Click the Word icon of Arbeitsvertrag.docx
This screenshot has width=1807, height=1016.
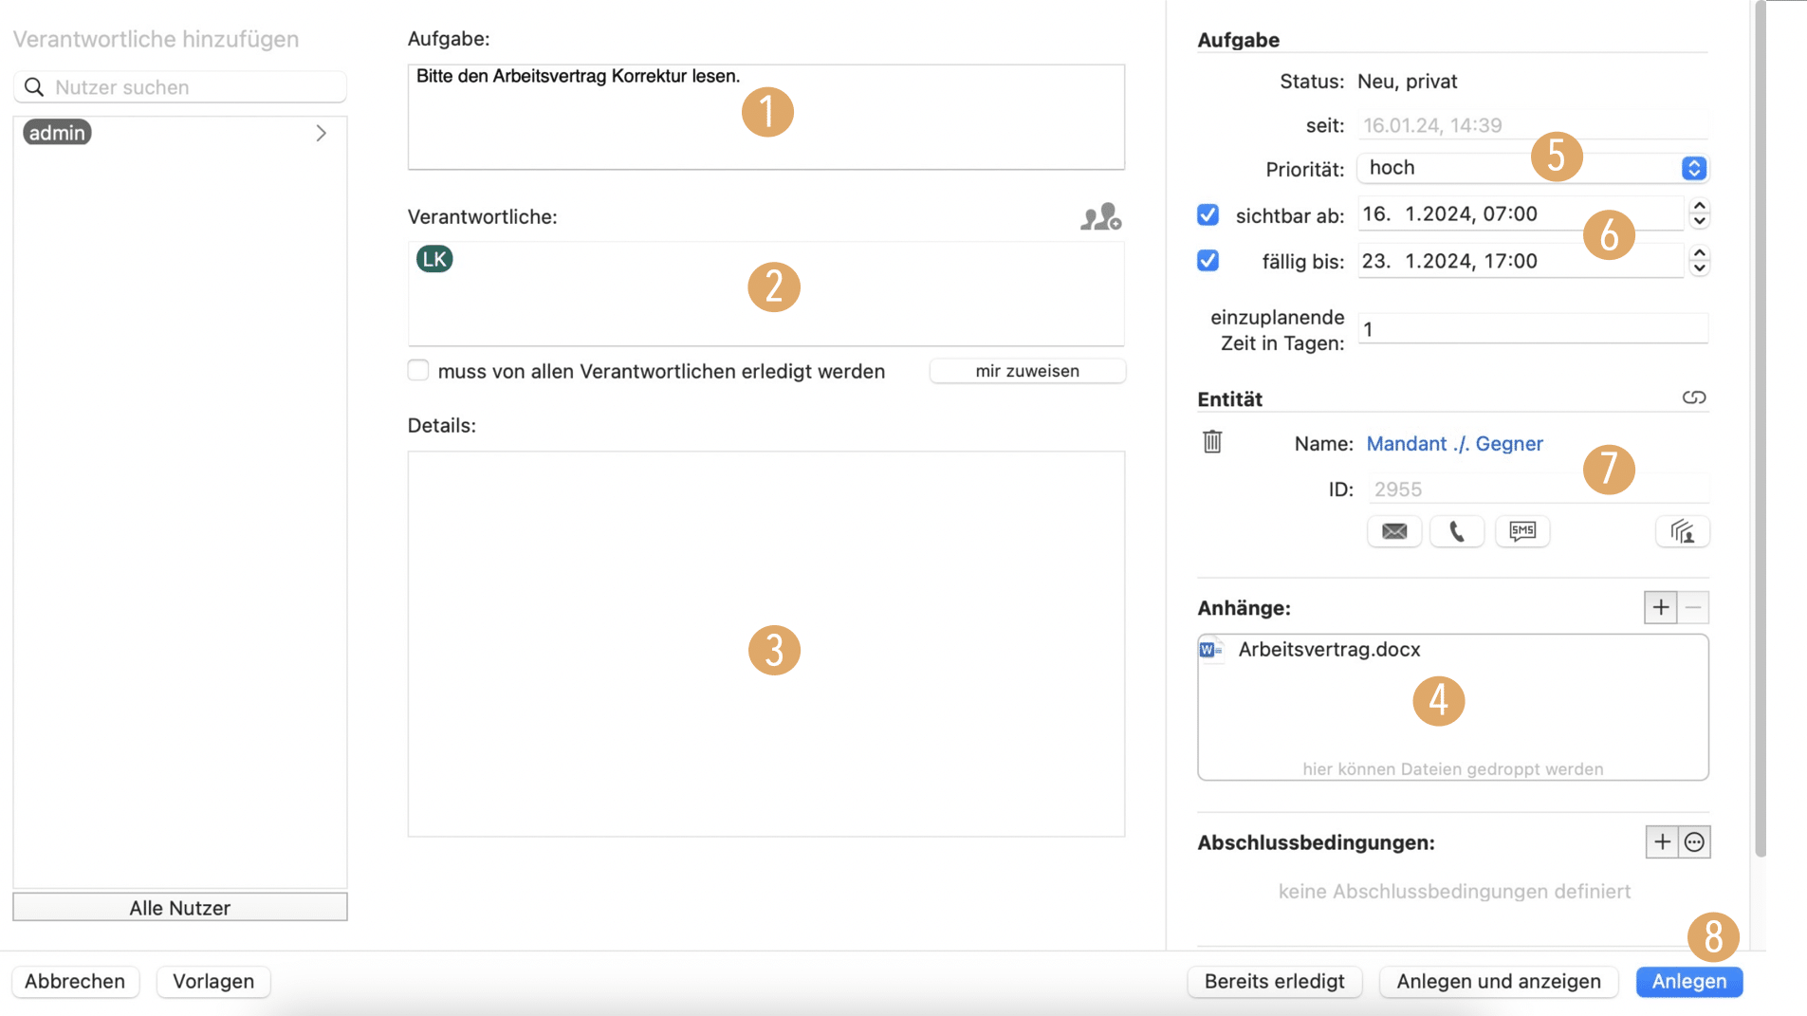(x=1210, y=650)
